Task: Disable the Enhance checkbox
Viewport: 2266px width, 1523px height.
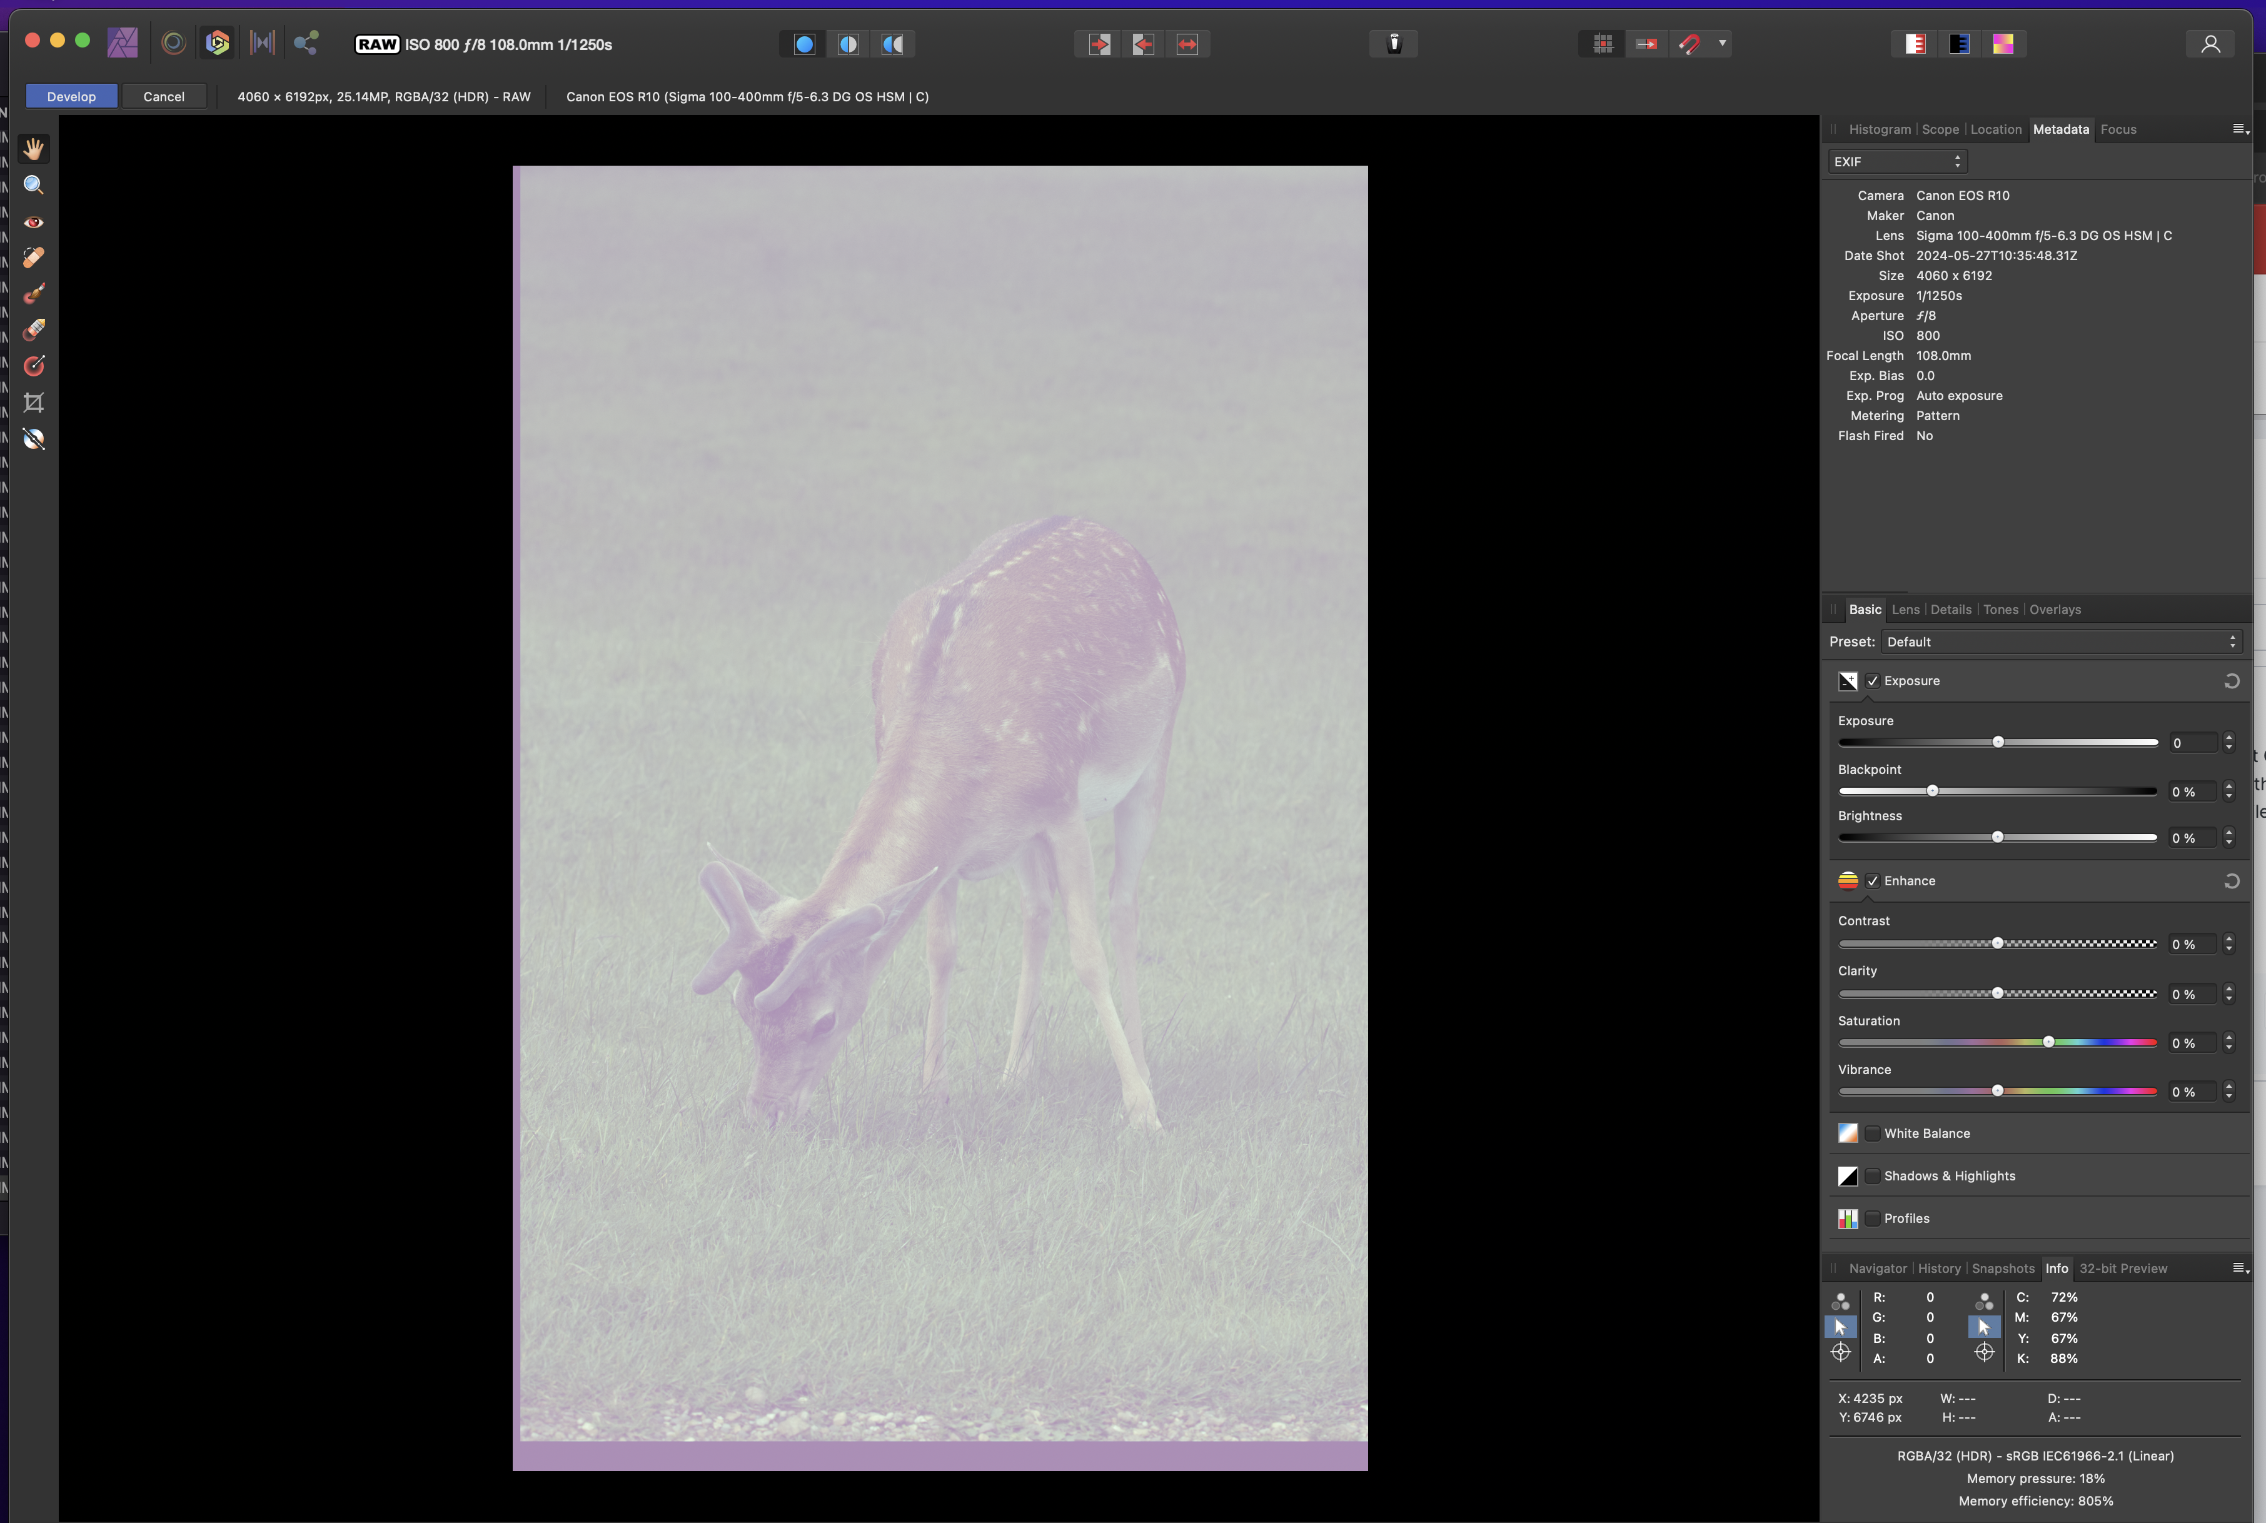Action: pos(1871,881)
